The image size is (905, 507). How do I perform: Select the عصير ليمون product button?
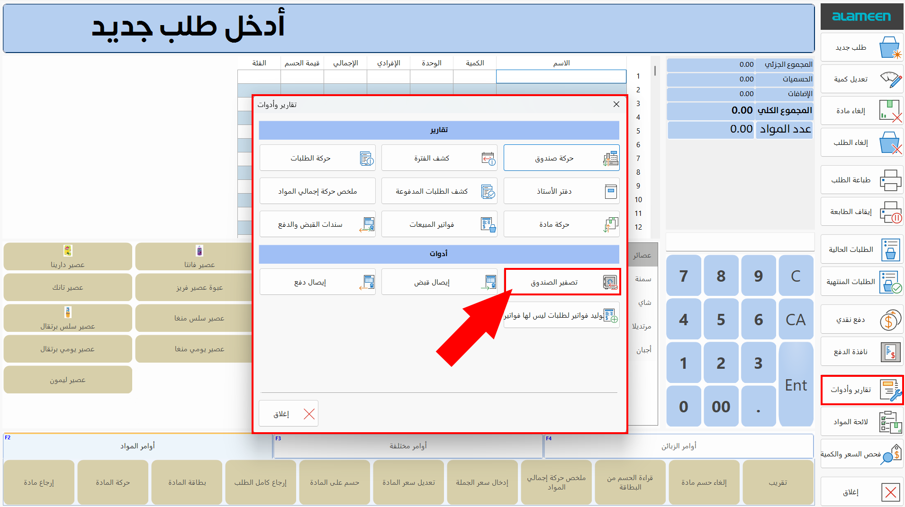68,380
